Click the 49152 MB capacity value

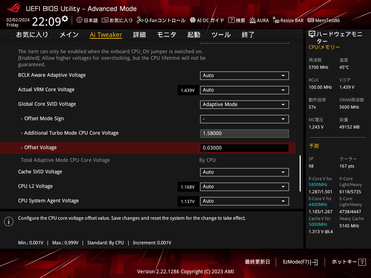[349, 127]
